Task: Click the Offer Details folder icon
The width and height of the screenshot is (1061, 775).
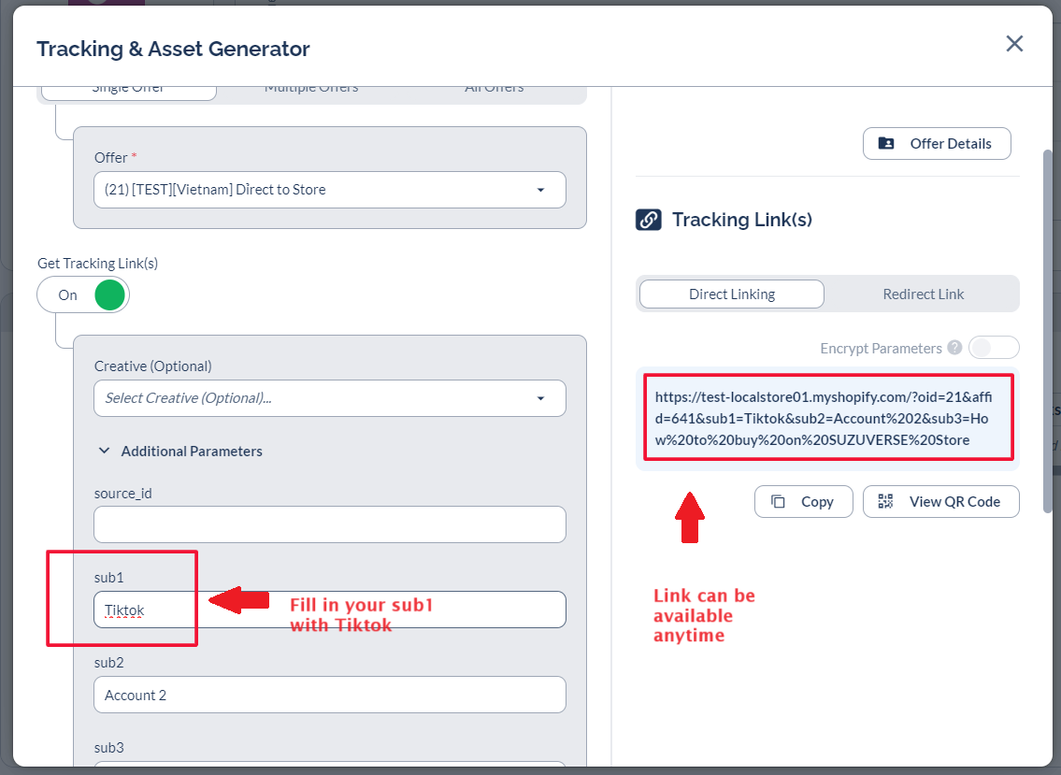Action: (x=886, y=144)
